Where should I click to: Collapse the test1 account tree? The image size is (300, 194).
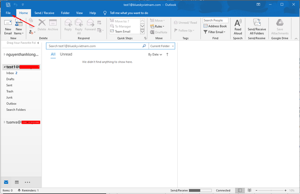(x=5, y=67)
